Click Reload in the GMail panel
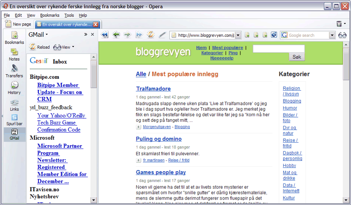Screen dimensions: 351x205 [x=39, y=47]
